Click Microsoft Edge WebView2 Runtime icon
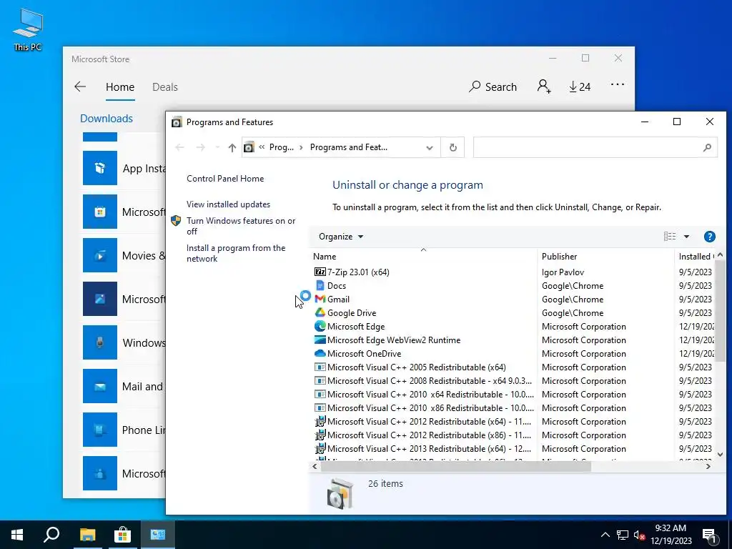 [320, 340]
